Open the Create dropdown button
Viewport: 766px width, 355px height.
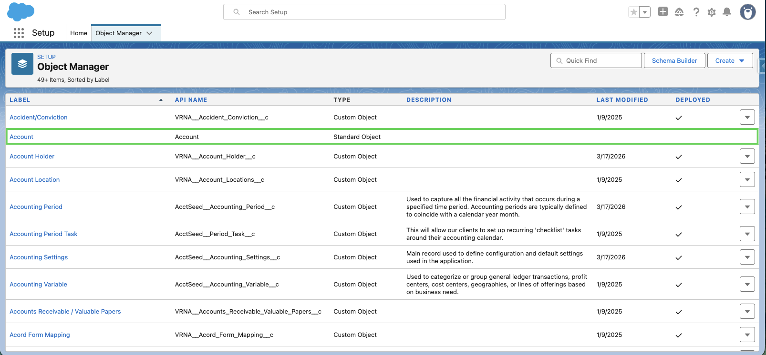click(730, 60)
